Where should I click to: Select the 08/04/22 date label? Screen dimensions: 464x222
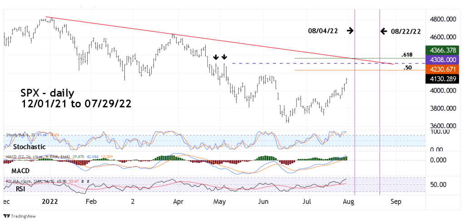click(x=322, y=31)
